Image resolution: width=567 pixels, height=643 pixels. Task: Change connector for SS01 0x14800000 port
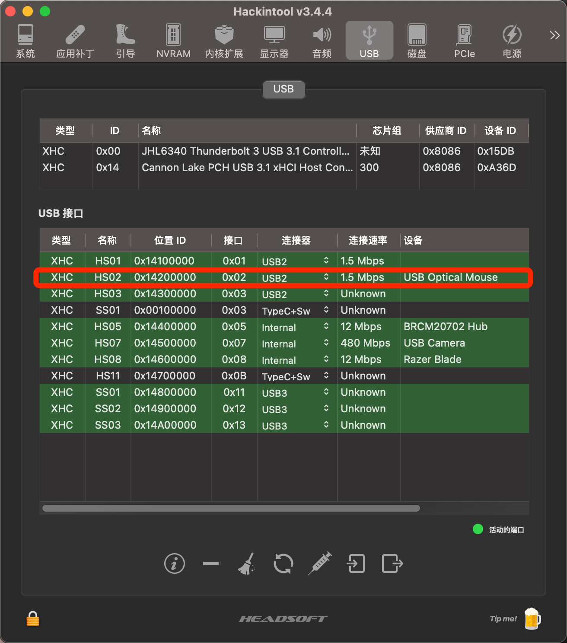296,392
